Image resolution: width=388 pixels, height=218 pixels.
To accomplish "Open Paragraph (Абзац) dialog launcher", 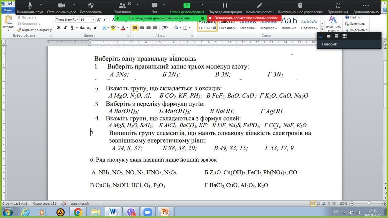I will coord(192,36).
